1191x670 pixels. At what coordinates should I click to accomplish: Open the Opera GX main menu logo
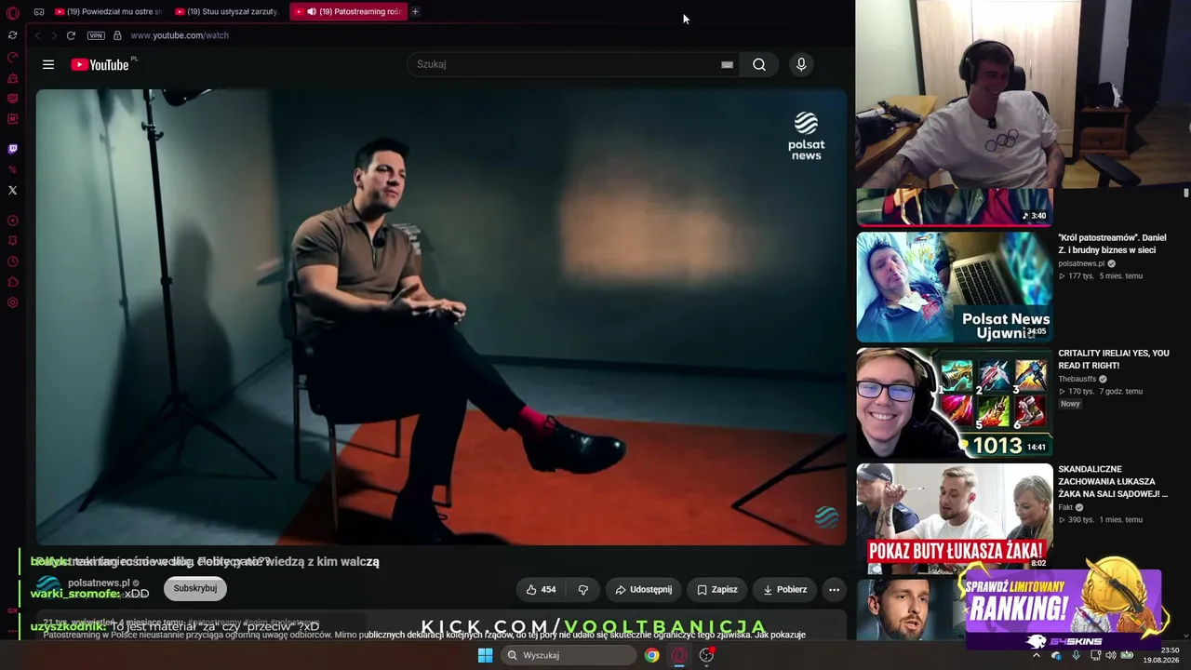[12, 12]
